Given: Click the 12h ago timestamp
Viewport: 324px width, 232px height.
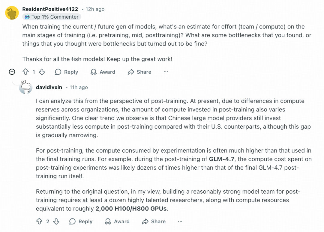Looking at the screenshot, I should click(95, 9).
